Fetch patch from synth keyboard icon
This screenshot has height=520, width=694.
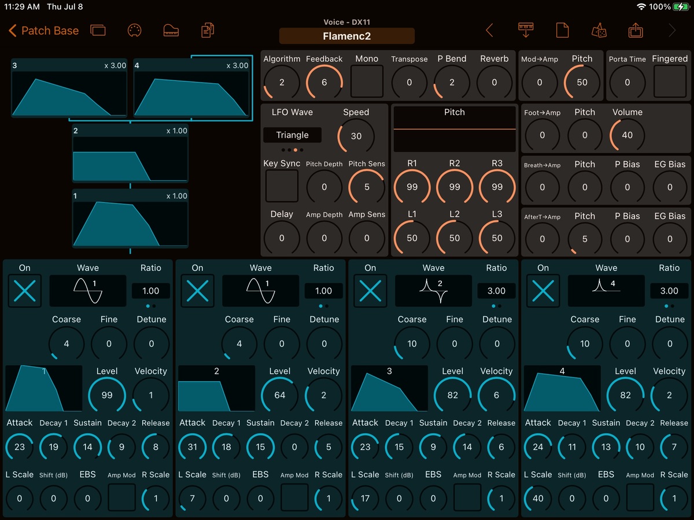click(526, 30)
